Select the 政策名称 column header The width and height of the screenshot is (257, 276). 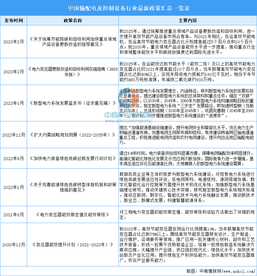click(73, 21)
